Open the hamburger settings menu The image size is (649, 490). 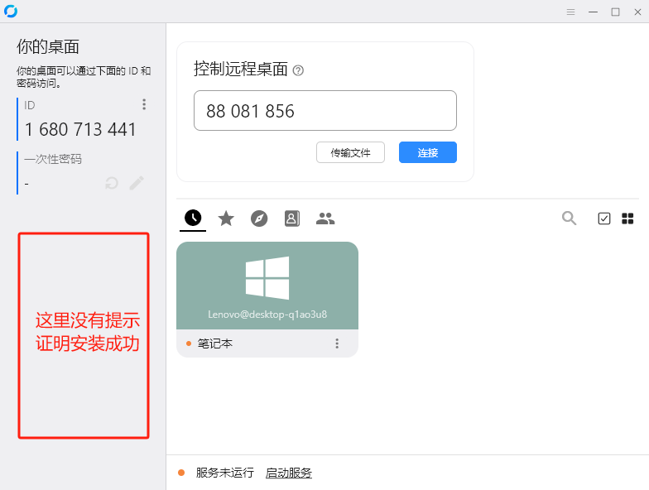[x=571, y=12]
